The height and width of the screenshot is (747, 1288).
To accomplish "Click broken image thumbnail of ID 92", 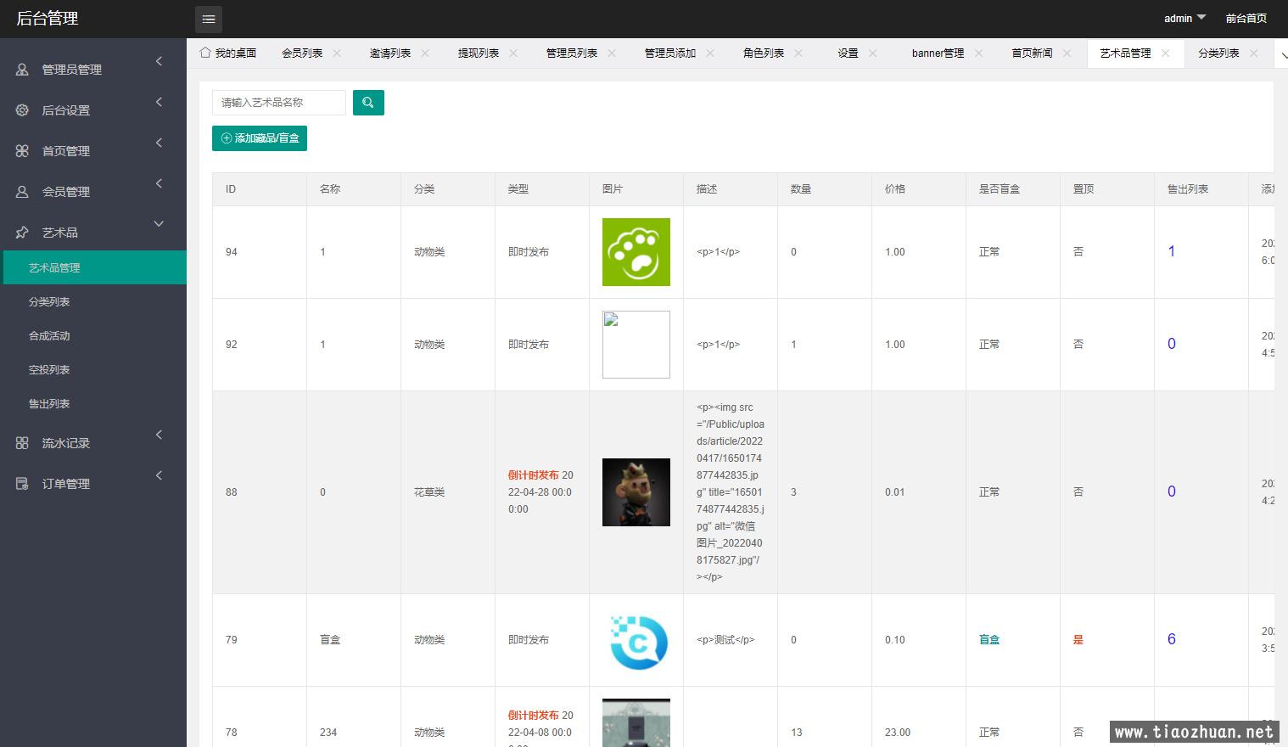I will point(636,345).
